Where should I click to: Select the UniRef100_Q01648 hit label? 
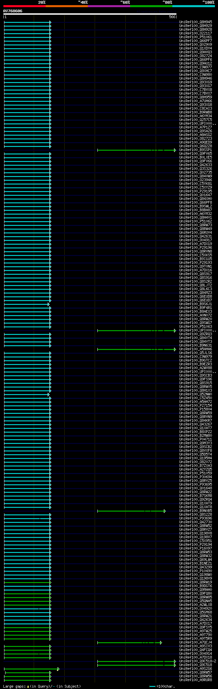pyautogui.click(x=196, y=488)
